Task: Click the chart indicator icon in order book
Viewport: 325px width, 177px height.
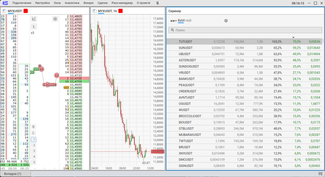Action: [34, 19]
